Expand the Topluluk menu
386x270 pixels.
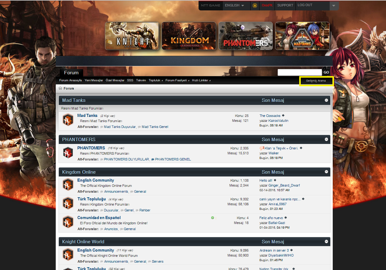coord(155,80)
